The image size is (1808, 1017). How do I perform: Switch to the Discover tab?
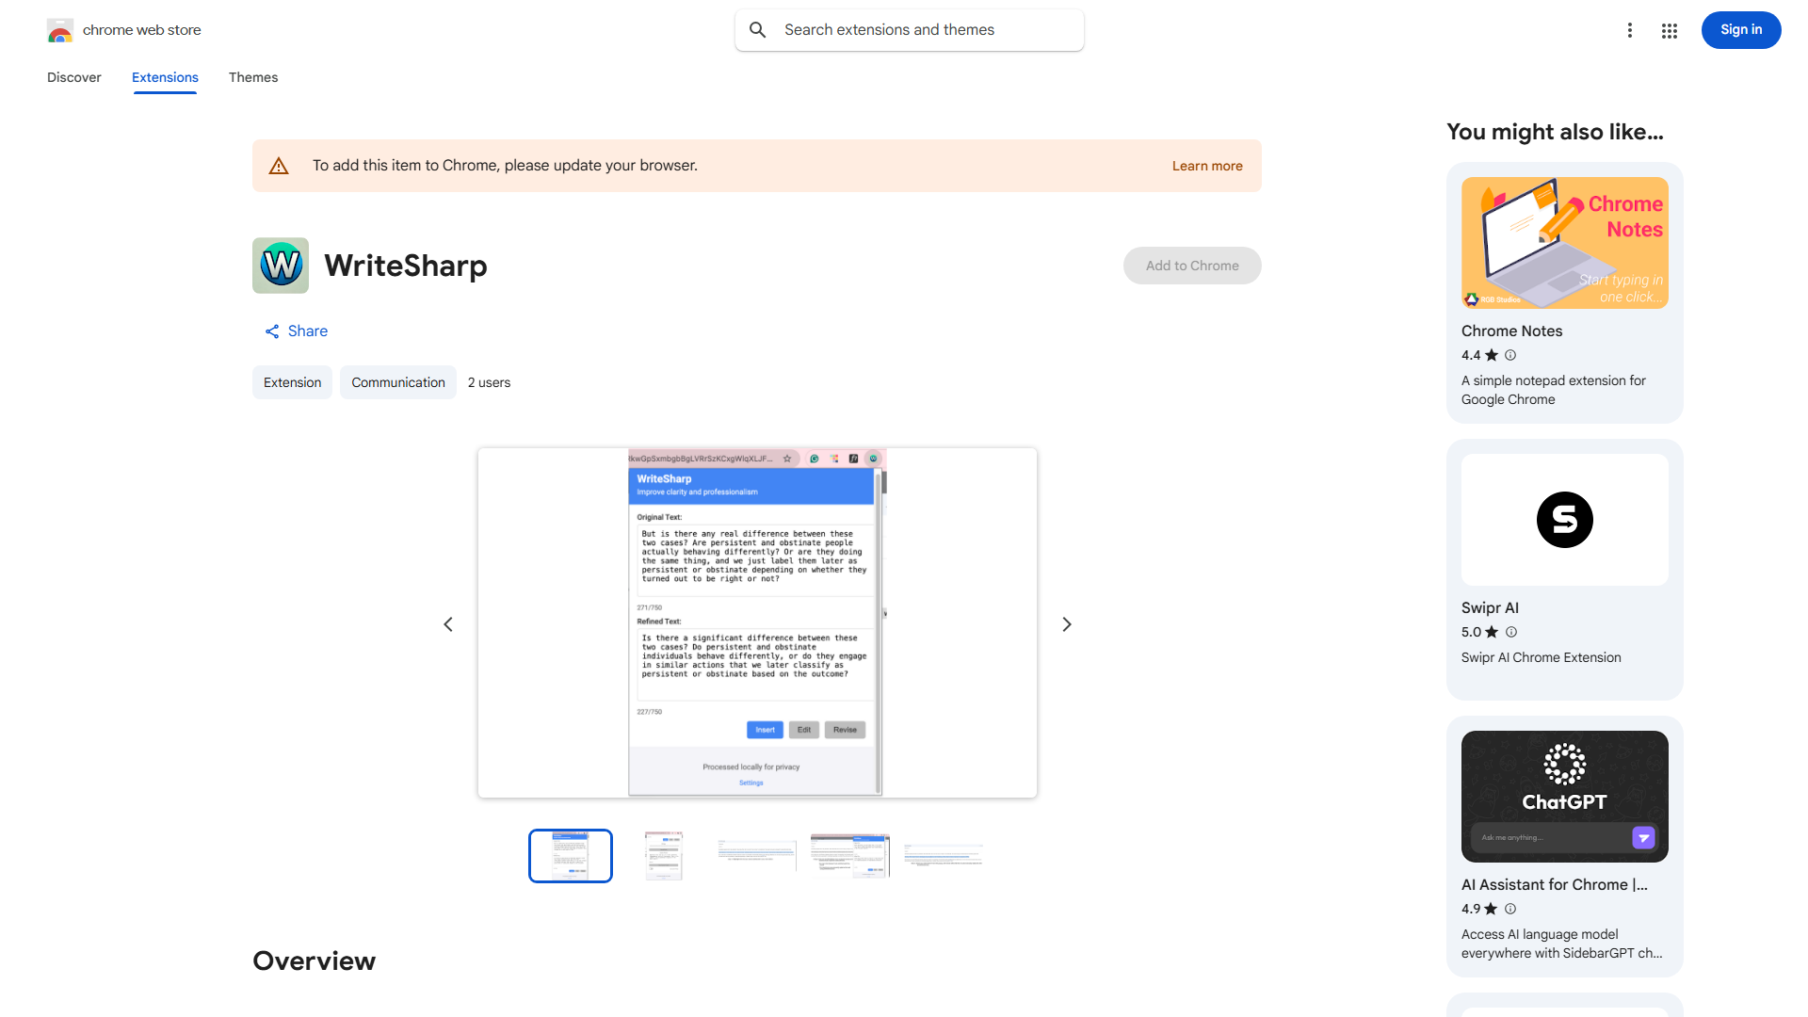pos(73,77)
